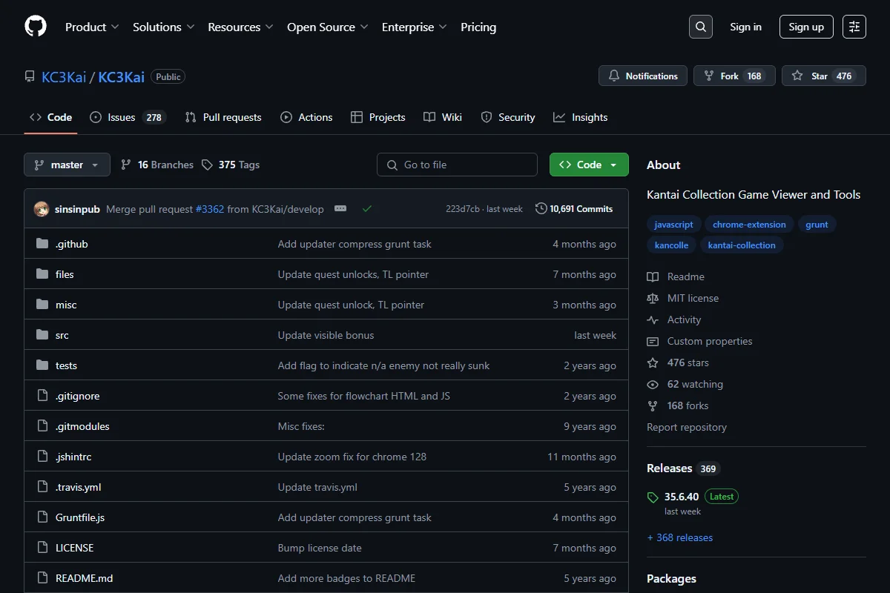
Task: Click the GitHub logo icon
Action: pyautogui.click(x=36, y=27)
